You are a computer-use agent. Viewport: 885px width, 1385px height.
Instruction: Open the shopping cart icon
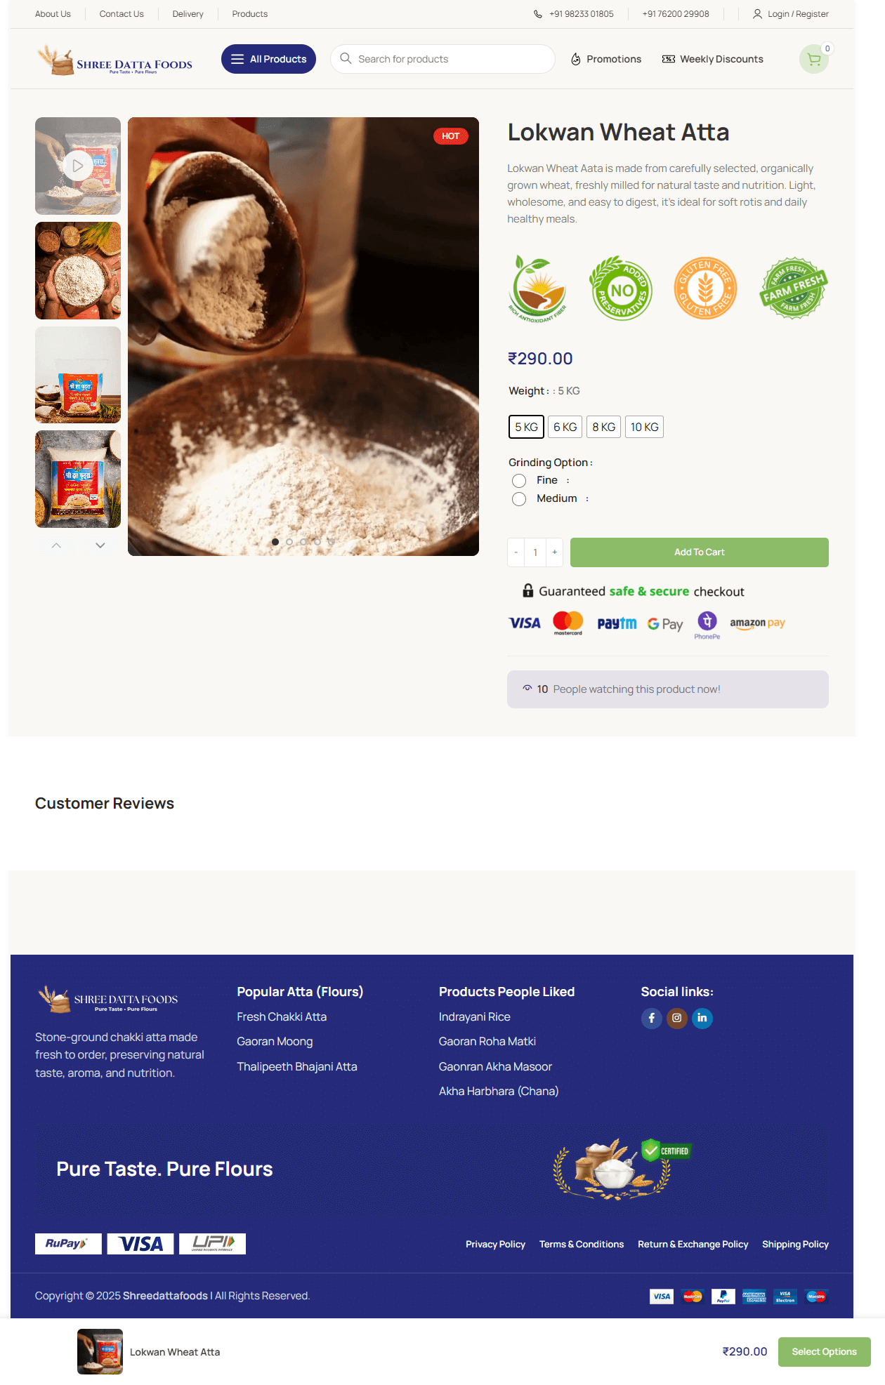[x=814, y=59]
